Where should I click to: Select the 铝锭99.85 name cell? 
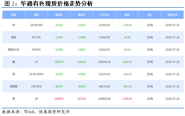tap(14, 50)
